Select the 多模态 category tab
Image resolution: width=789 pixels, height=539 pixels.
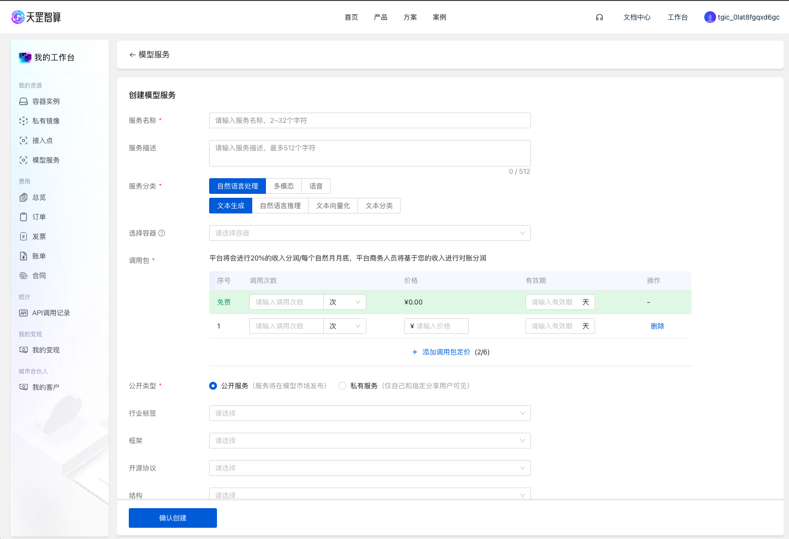(x=284, y=186)
